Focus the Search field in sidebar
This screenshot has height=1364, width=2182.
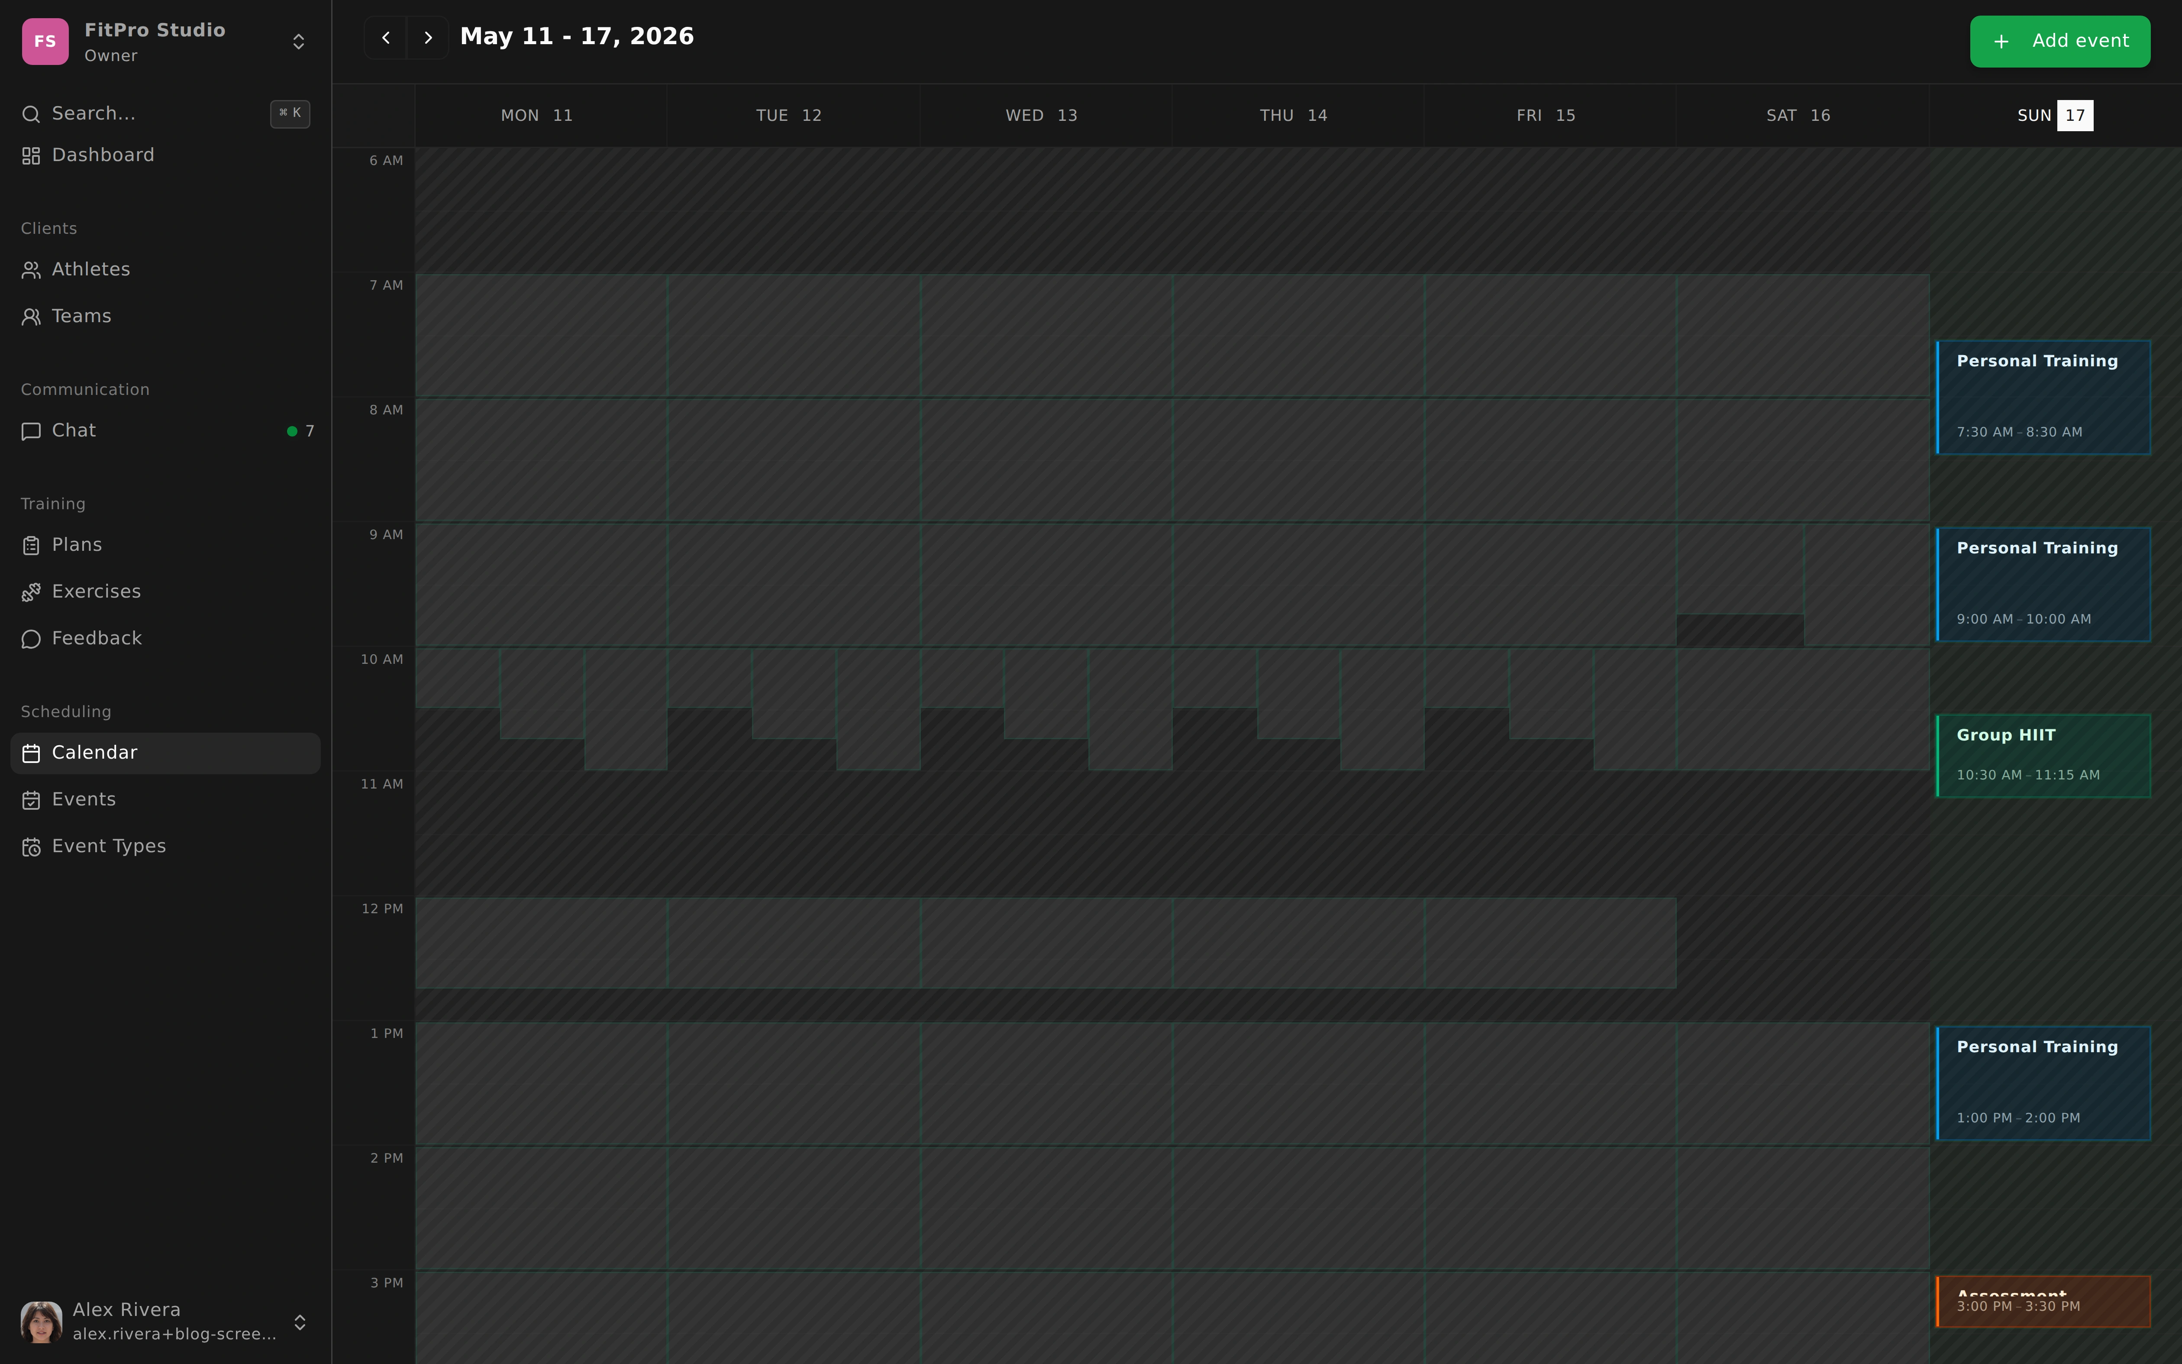tap(166, 113)
